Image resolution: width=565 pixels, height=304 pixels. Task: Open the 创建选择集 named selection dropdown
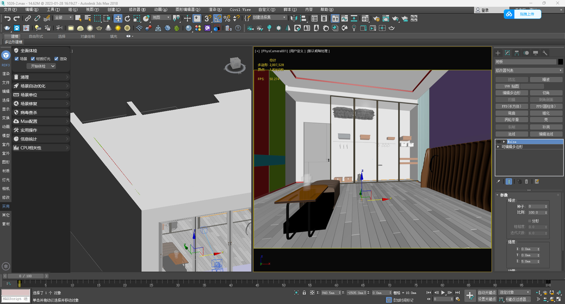pyautogui.click(x=269, y=17)
